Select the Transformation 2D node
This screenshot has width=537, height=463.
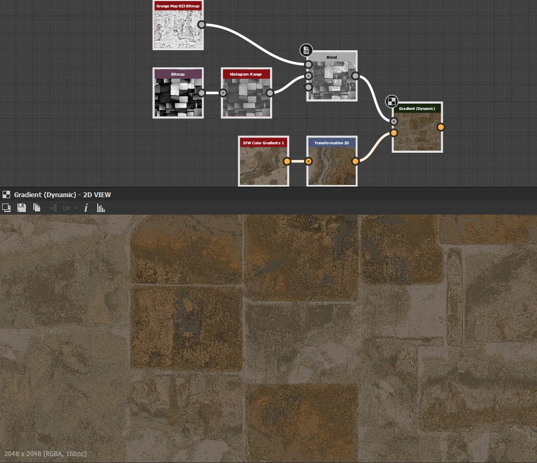pyautogui.click(x=332, y=161)
